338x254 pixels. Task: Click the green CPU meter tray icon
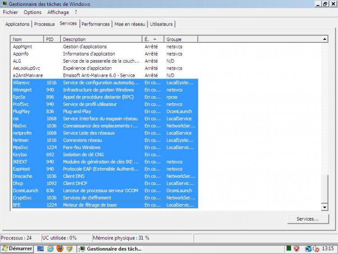[x=288, y=249]
